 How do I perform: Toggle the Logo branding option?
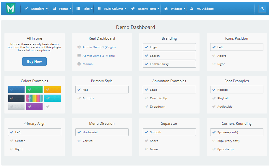pos(169,47)
